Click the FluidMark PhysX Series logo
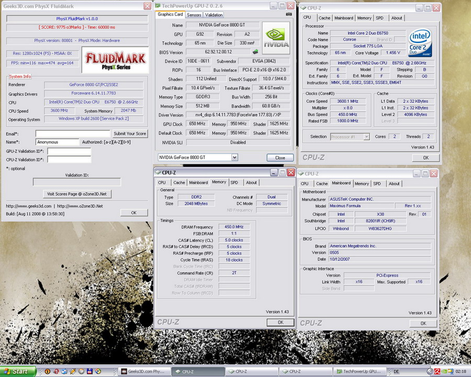Image resolution: width=471 pixels, height=377 pixels. [115, 60]
